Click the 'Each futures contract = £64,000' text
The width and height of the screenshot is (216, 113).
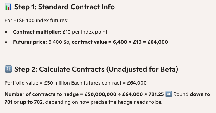(x=109, y=83)
